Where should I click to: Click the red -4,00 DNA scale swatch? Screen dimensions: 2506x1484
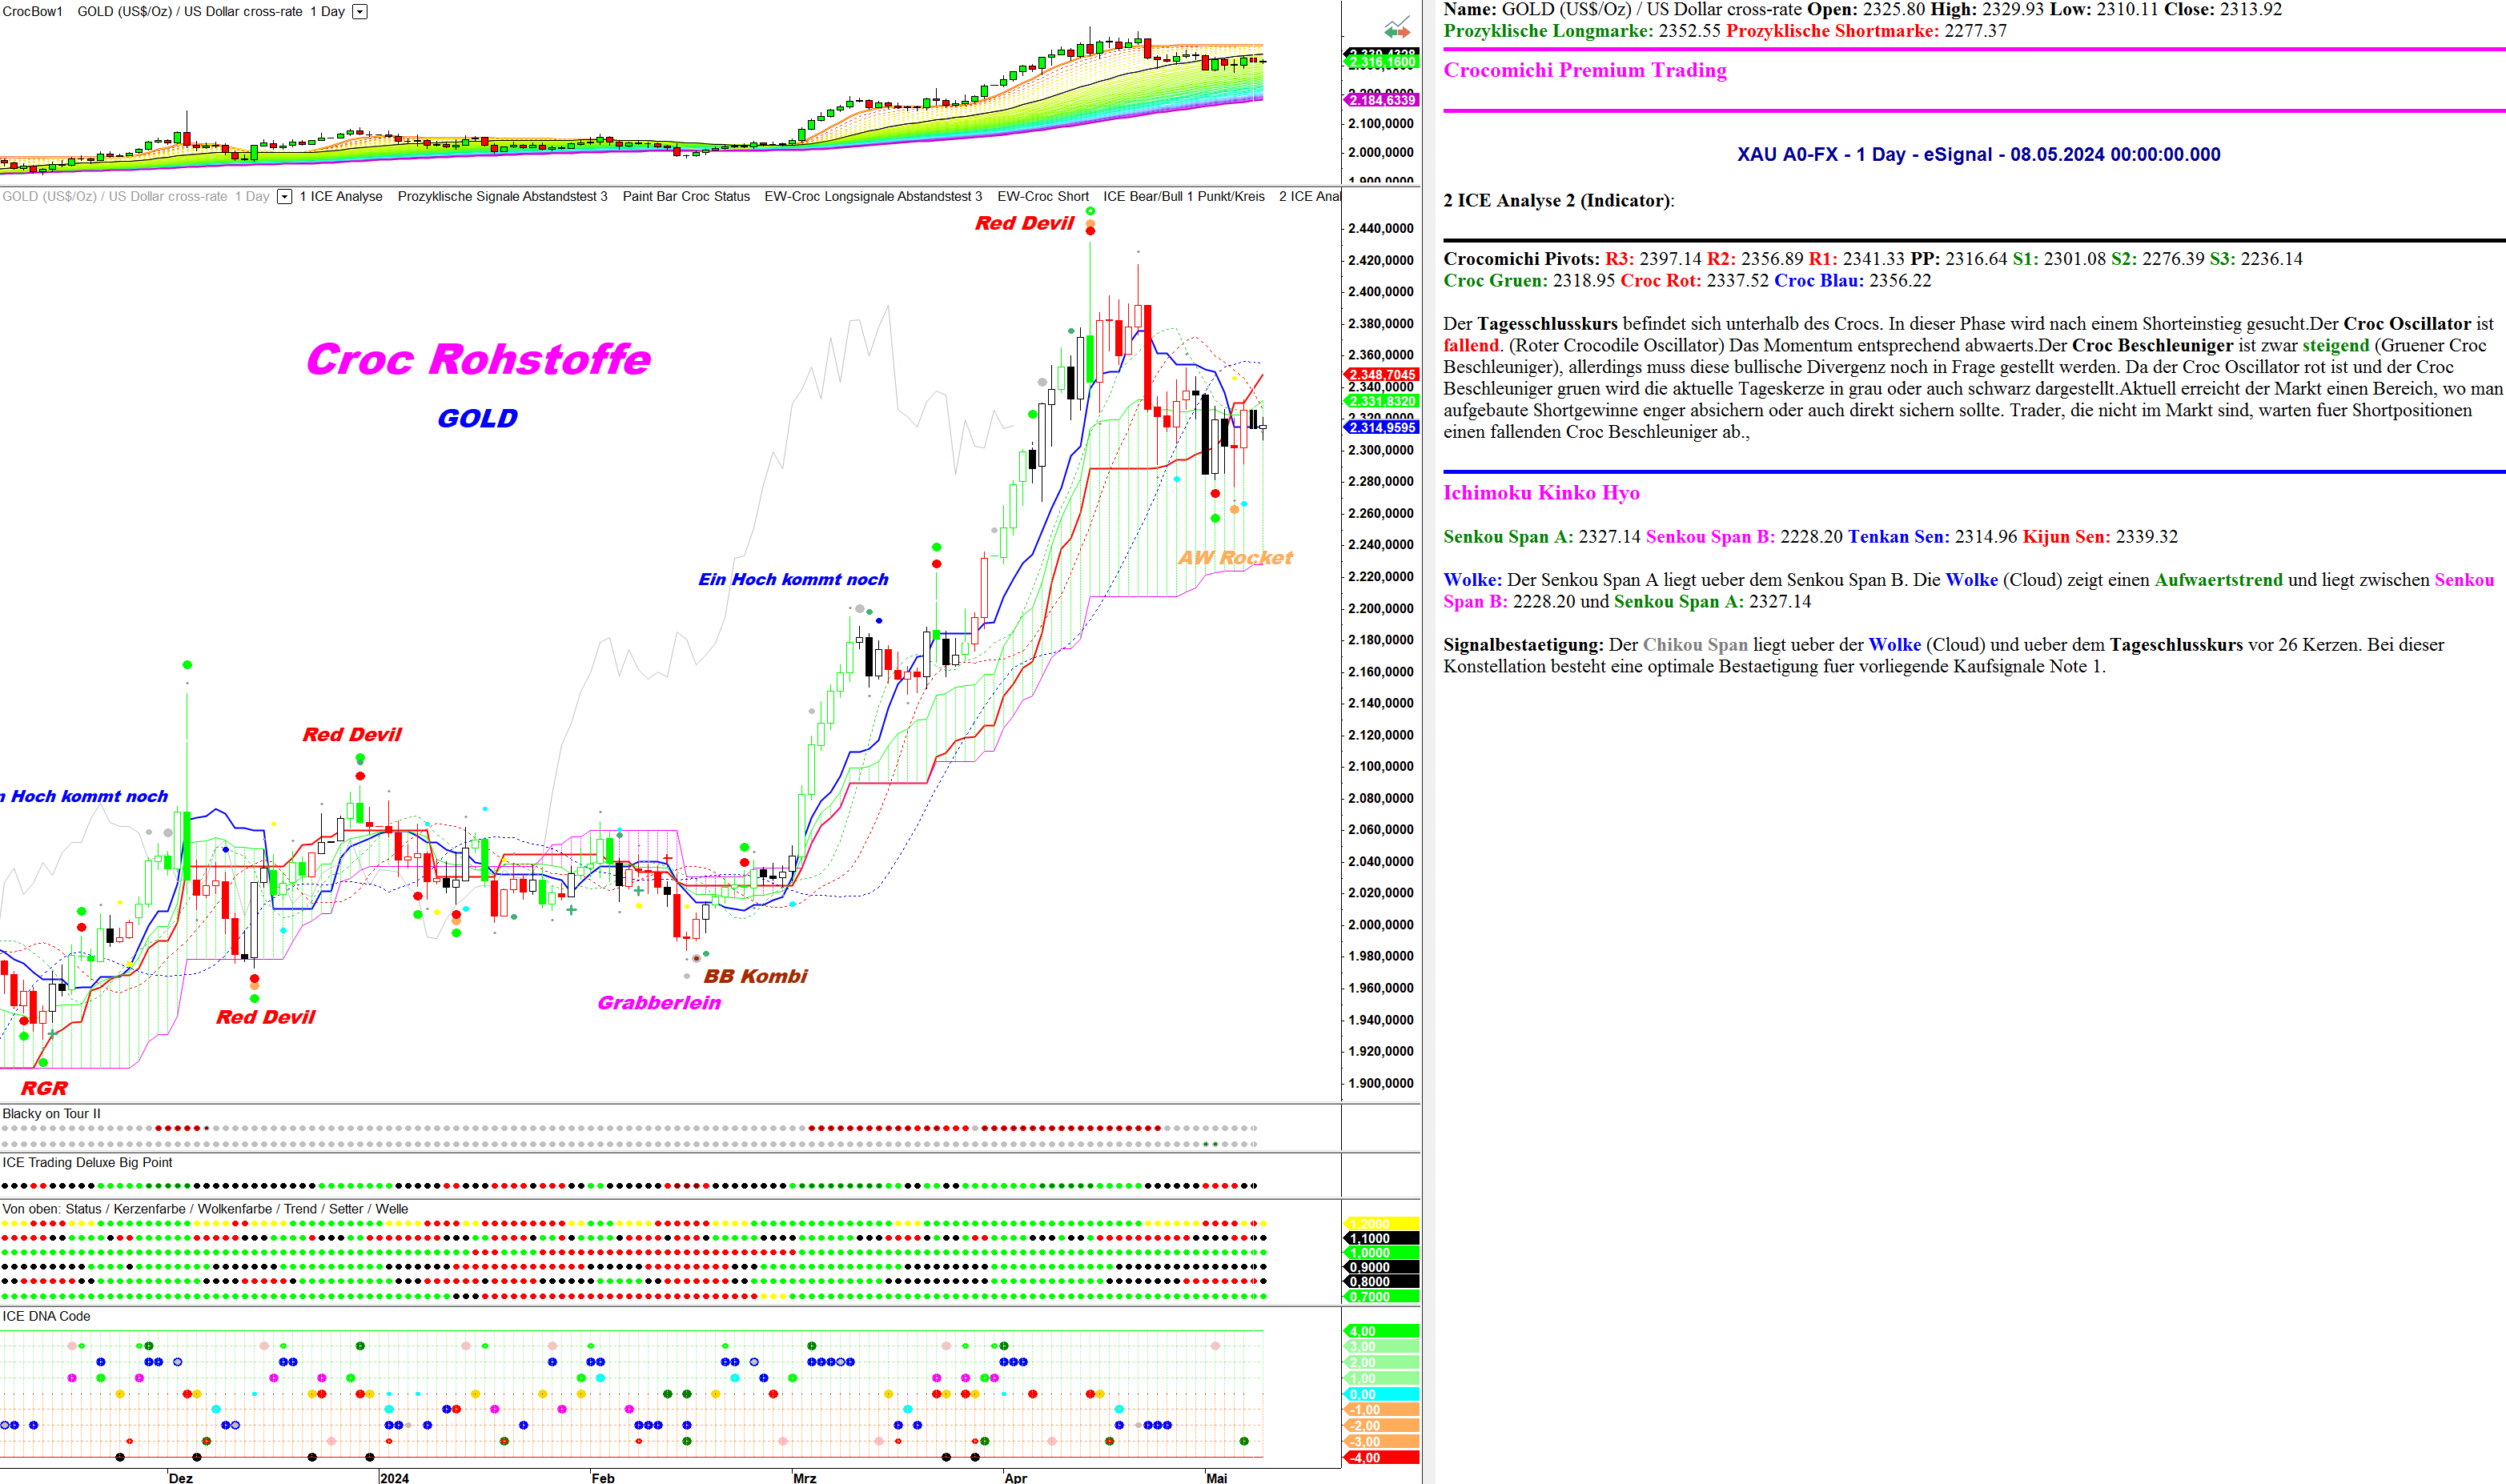[x=1382, y=1458]
